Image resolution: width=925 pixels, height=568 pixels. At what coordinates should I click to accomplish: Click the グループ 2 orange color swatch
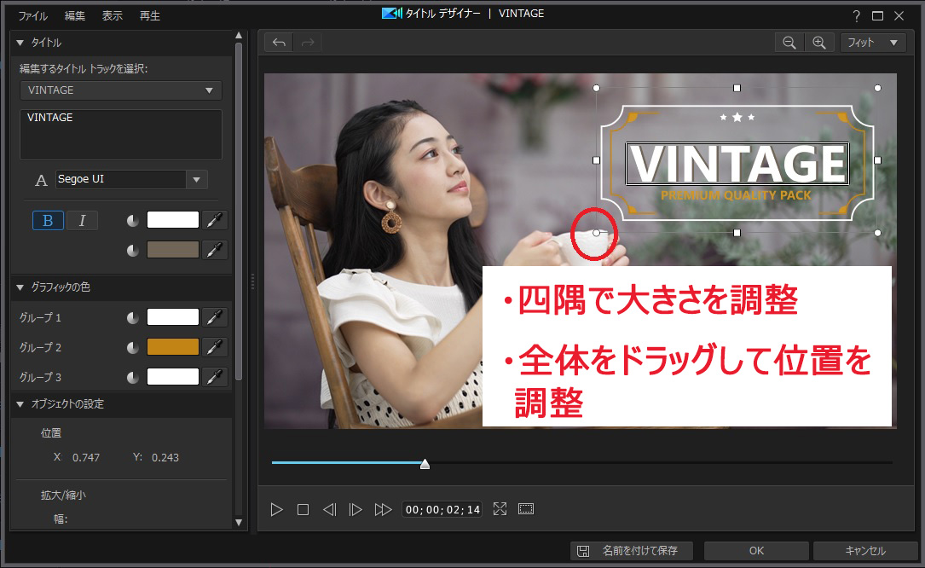tap(173, 346)
